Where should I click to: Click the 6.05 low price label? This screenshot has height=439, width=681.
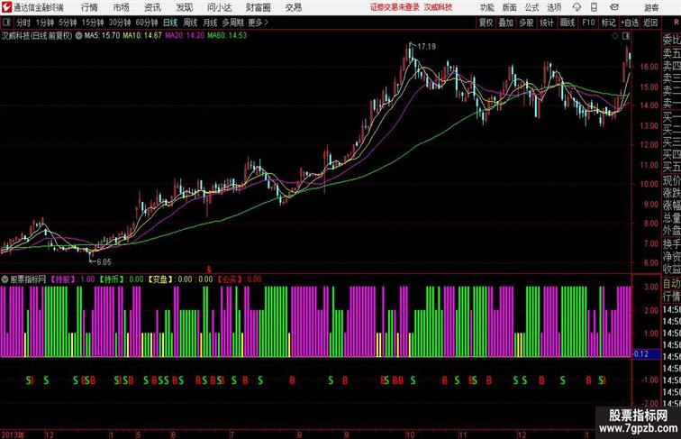104,262
